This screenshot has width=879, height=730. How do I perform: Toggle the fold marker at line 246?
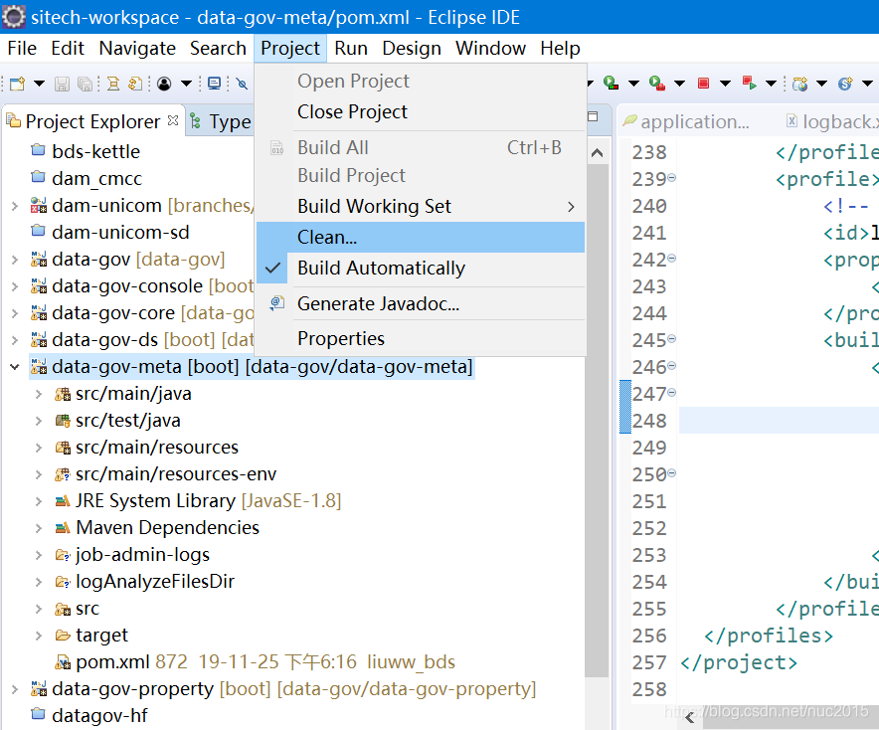(x=671, y=366)
